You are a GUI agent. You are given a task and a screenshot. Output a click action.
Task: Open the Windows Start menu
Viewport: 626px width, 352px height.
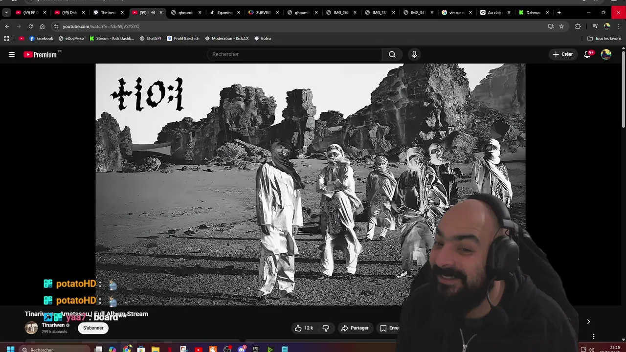point(10,350)
